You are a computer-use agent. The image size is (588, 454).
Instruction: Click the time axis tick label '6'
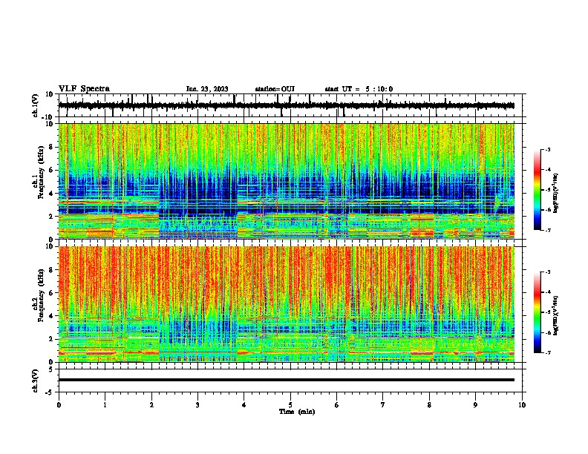coord(336,405)
